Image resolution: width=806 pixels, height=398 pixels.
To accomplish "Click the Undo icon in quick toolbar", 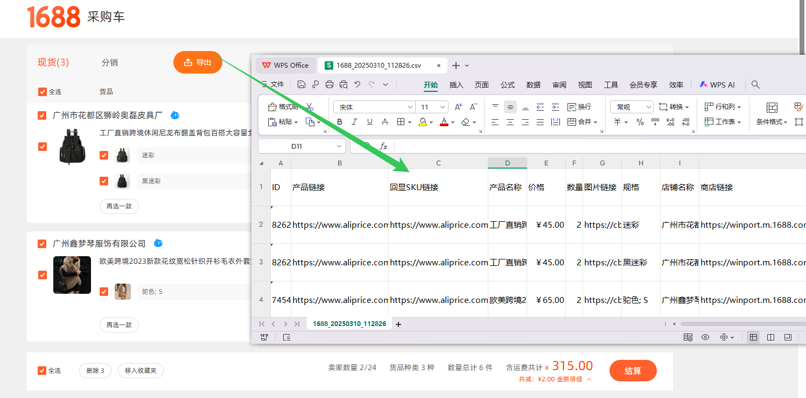I will (358, 84).
